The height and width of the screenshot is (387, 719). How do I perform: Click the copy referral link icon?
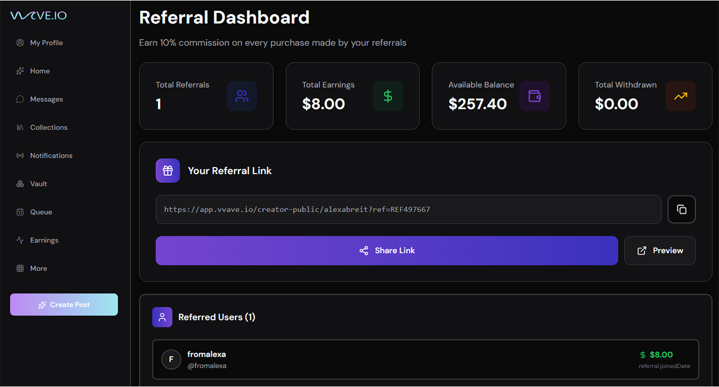[681, 210]
